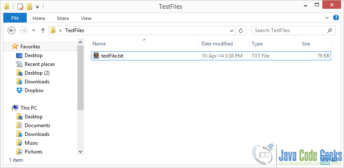Open Desktop under Favorites
This screenshot has width=344, height=168.
coord(33,55)
